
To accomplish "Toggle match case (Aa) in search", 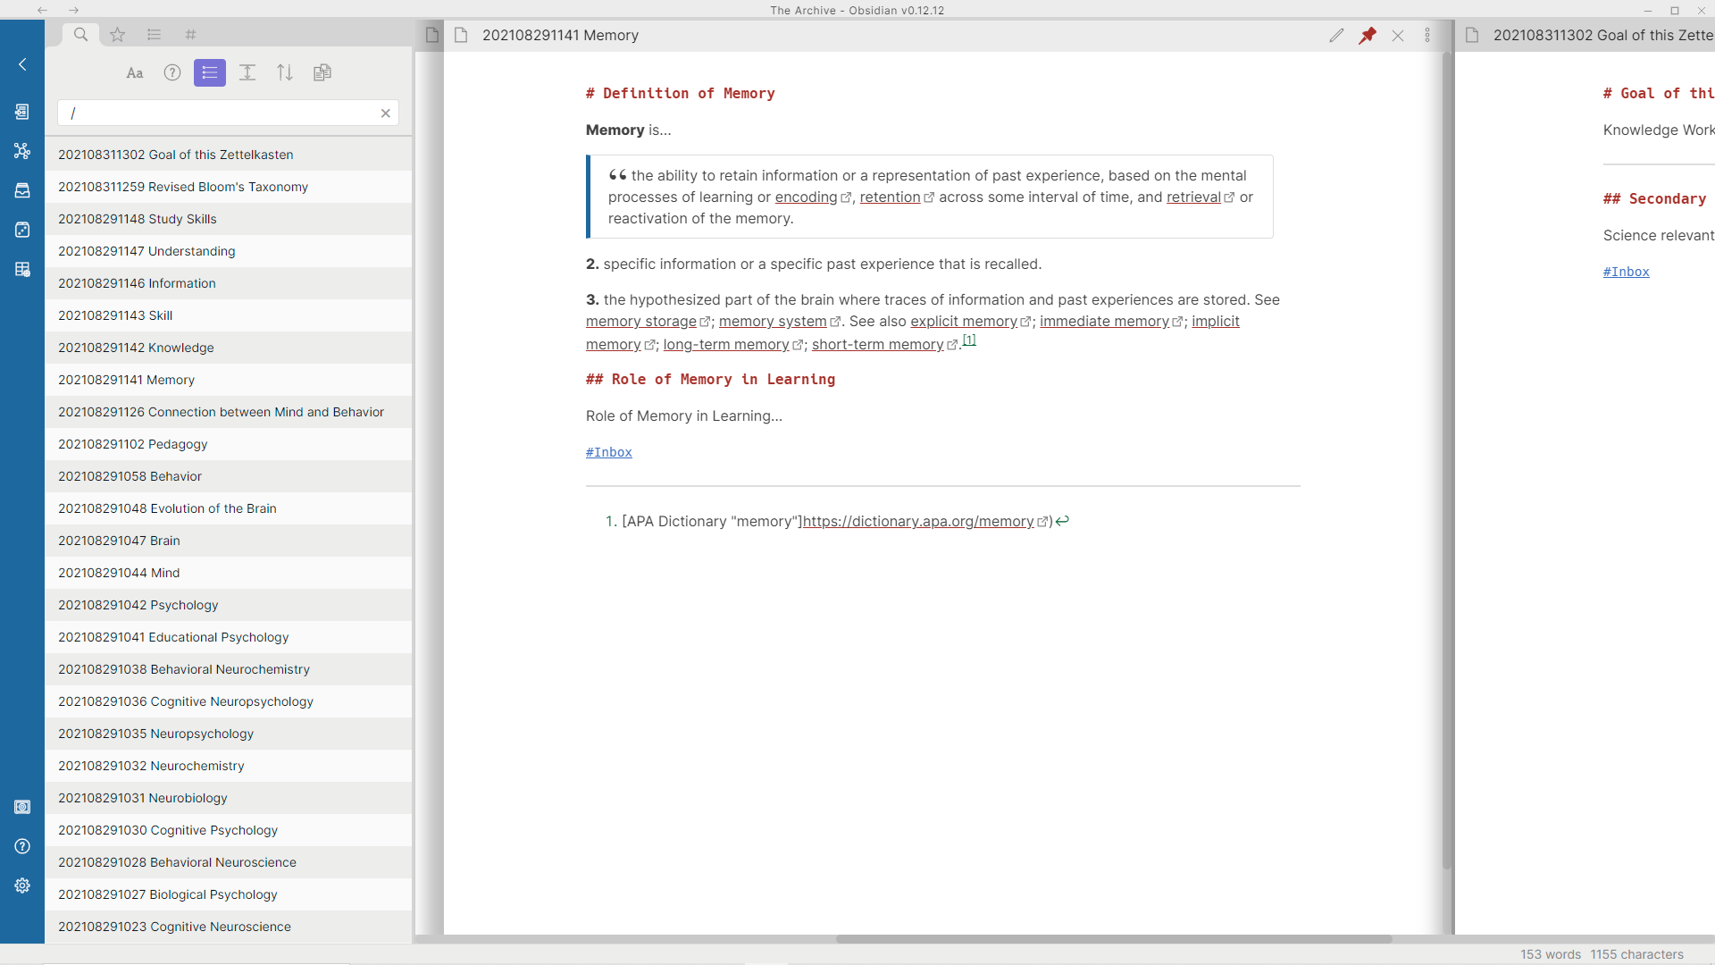I will click(x=135, y=73).
